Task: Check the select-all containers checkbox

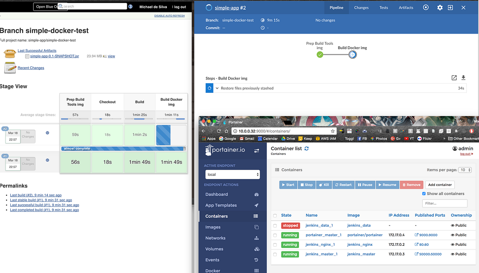Action: [x=275, y=215]
